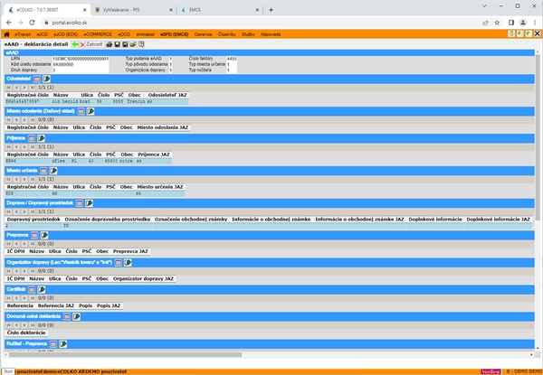The height and width of the screenshot is (375, 543).
Task: Open the grid icon in Ručiteľ - Prepravca header
Action: 53,344
